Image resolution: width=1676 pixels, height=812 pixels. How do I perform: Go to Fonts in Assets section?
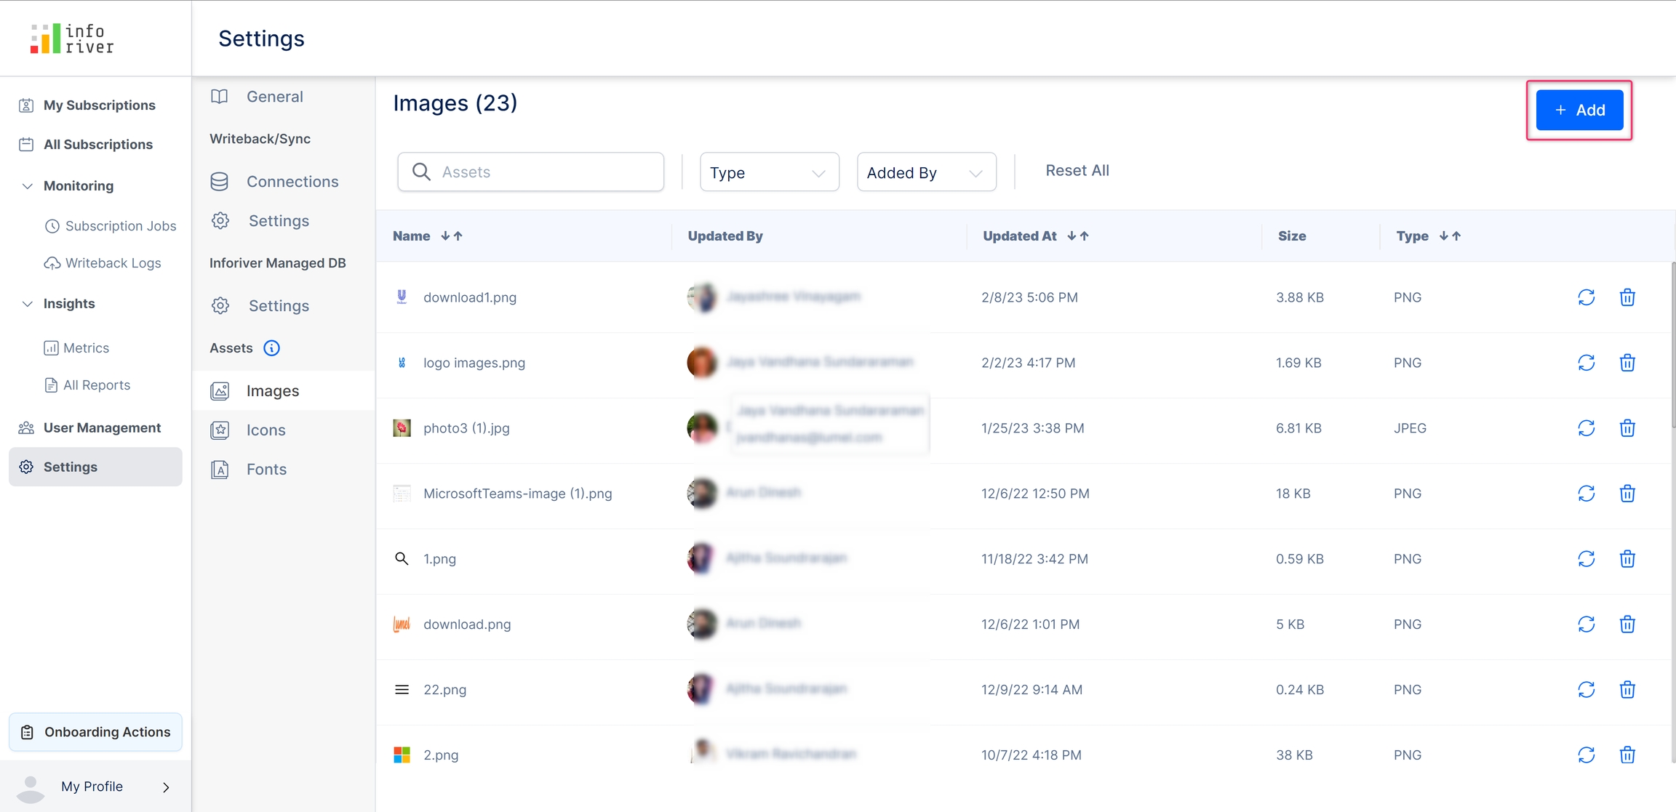click(x=266, y=470)
